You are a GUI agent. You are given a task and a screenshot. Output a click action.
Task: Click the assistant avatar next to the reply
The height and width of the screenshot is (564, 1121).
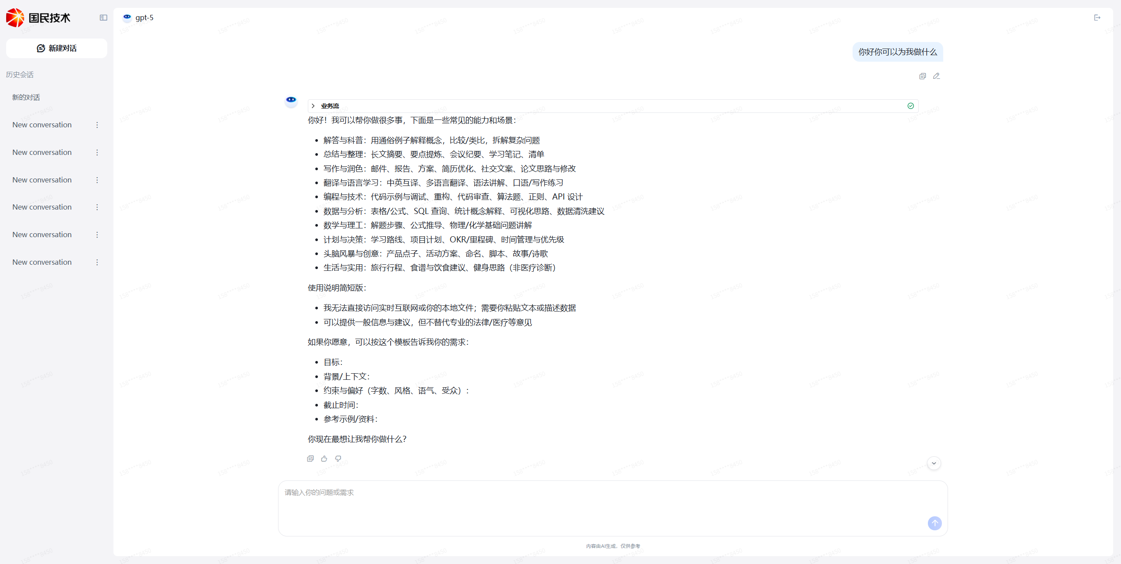click(x=291, y=101)
